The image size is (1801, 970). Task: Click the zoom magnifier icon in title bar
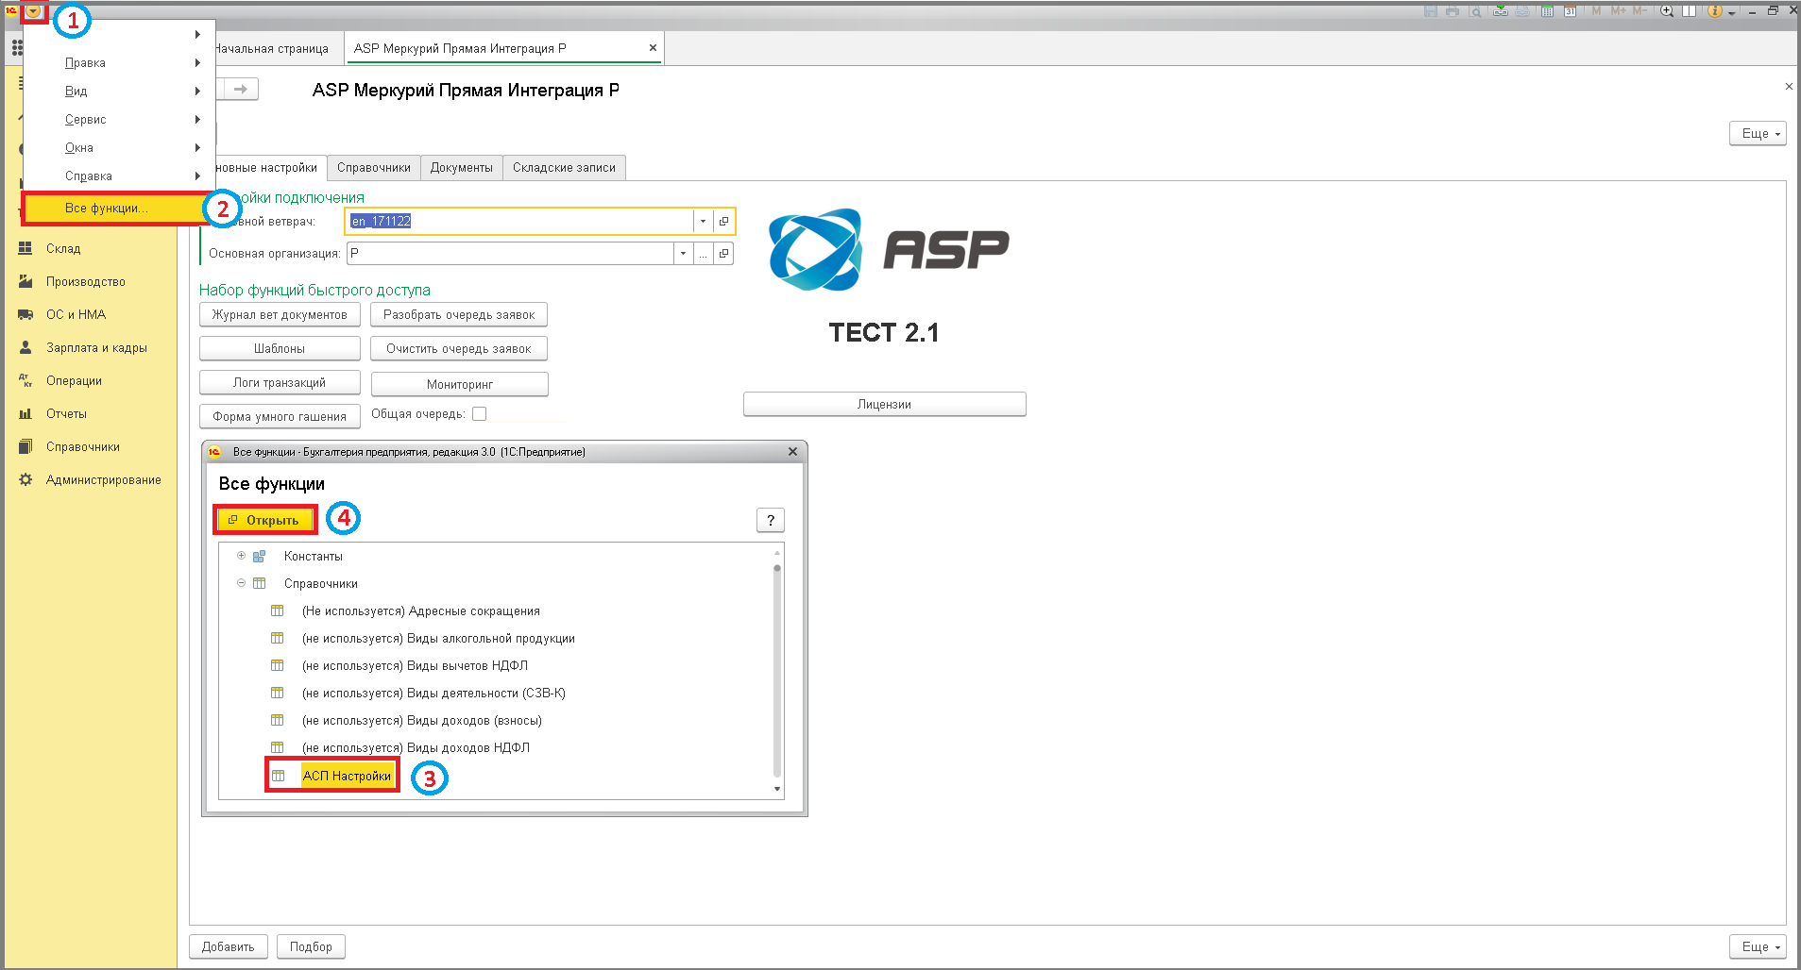click(1667, 11)
